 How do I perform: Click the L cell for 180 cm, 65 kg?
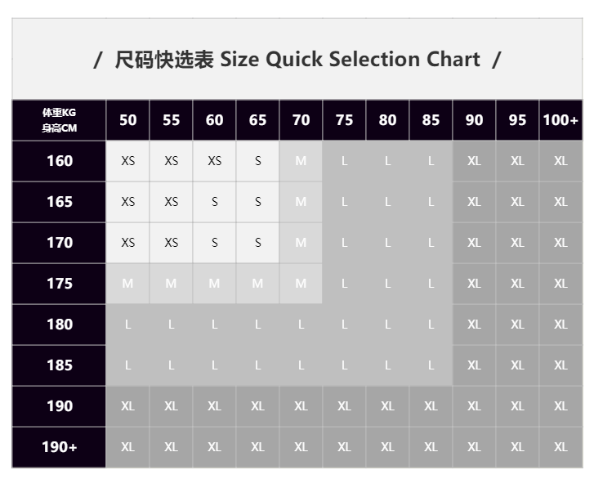point(258,325)
